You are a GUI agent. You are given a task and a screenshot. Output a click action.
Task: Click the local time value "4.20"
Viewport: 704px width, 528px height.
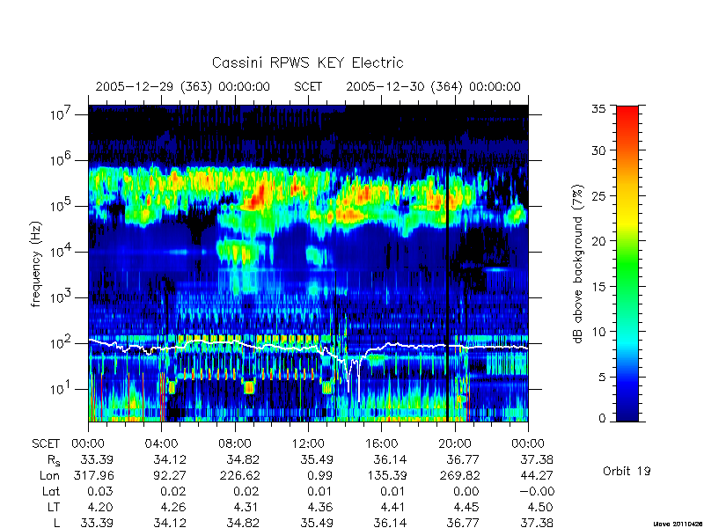pos(101,508)
